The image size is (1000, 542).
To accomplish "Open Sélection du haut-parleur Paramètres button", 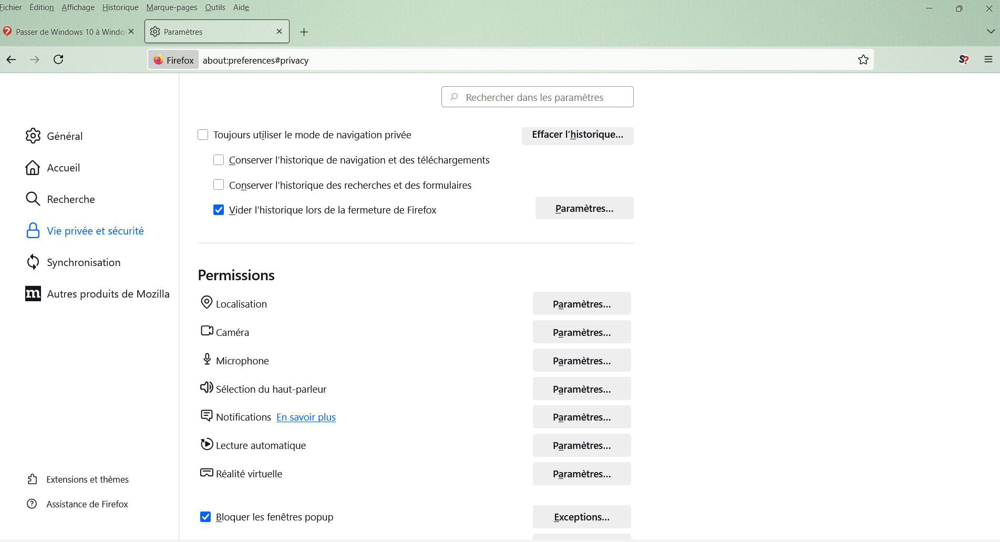I will pos(582,389).
